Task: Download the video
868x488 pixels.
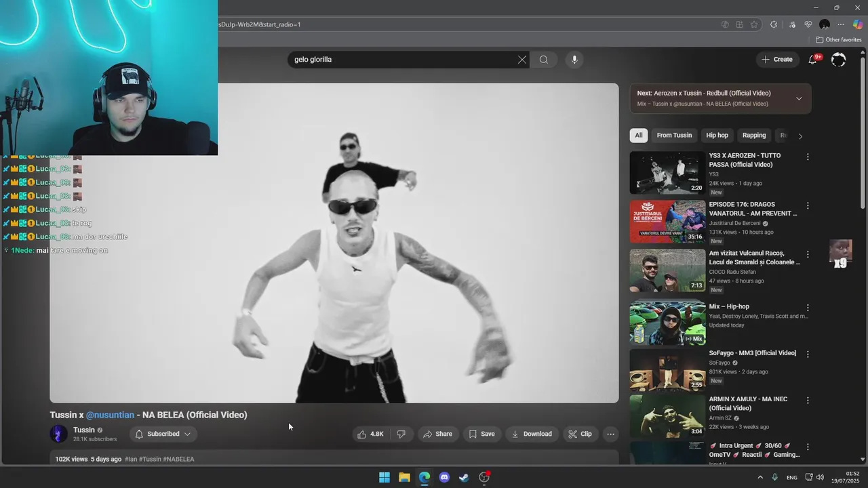Action: (x=532, y=434)
